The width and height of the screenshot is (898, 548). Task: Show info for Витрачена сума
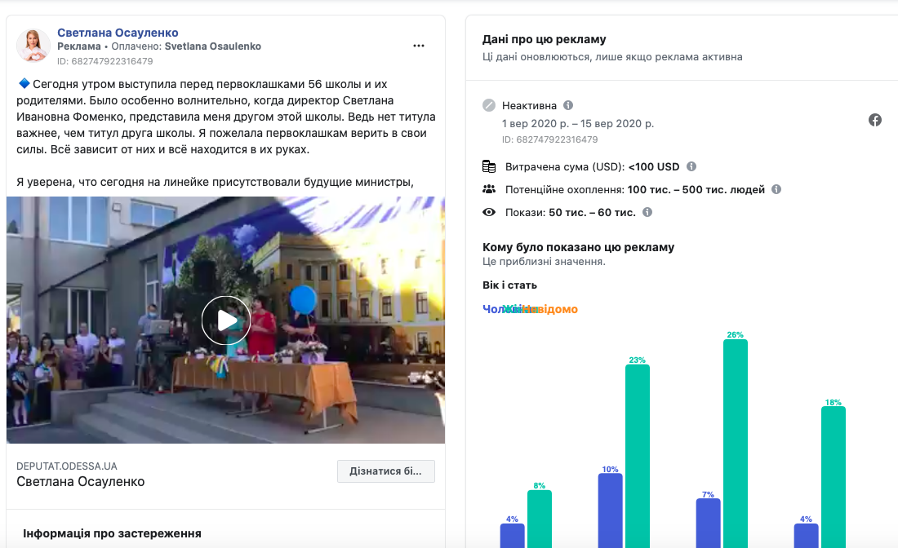coord(691,166)
